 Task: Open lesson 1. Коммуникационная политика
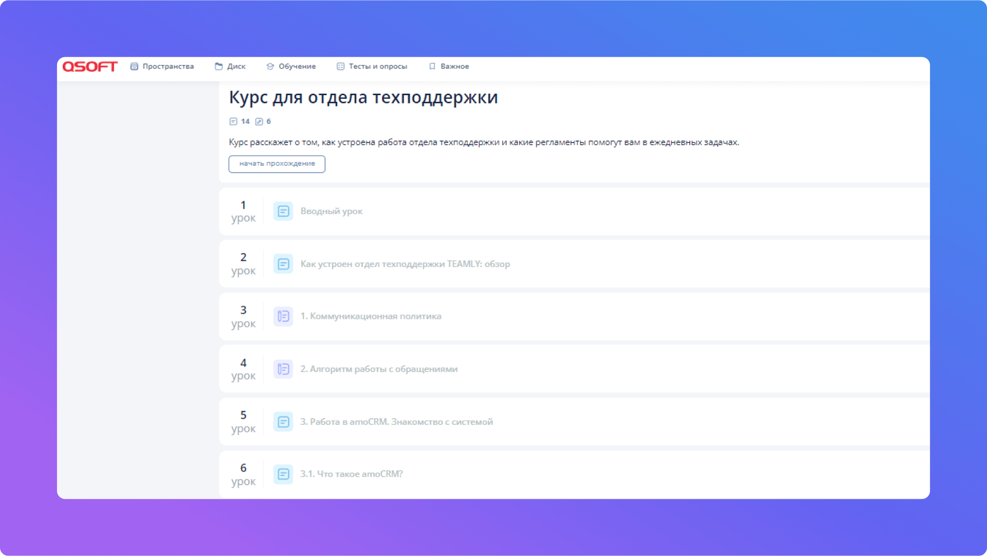coord(574,317)
